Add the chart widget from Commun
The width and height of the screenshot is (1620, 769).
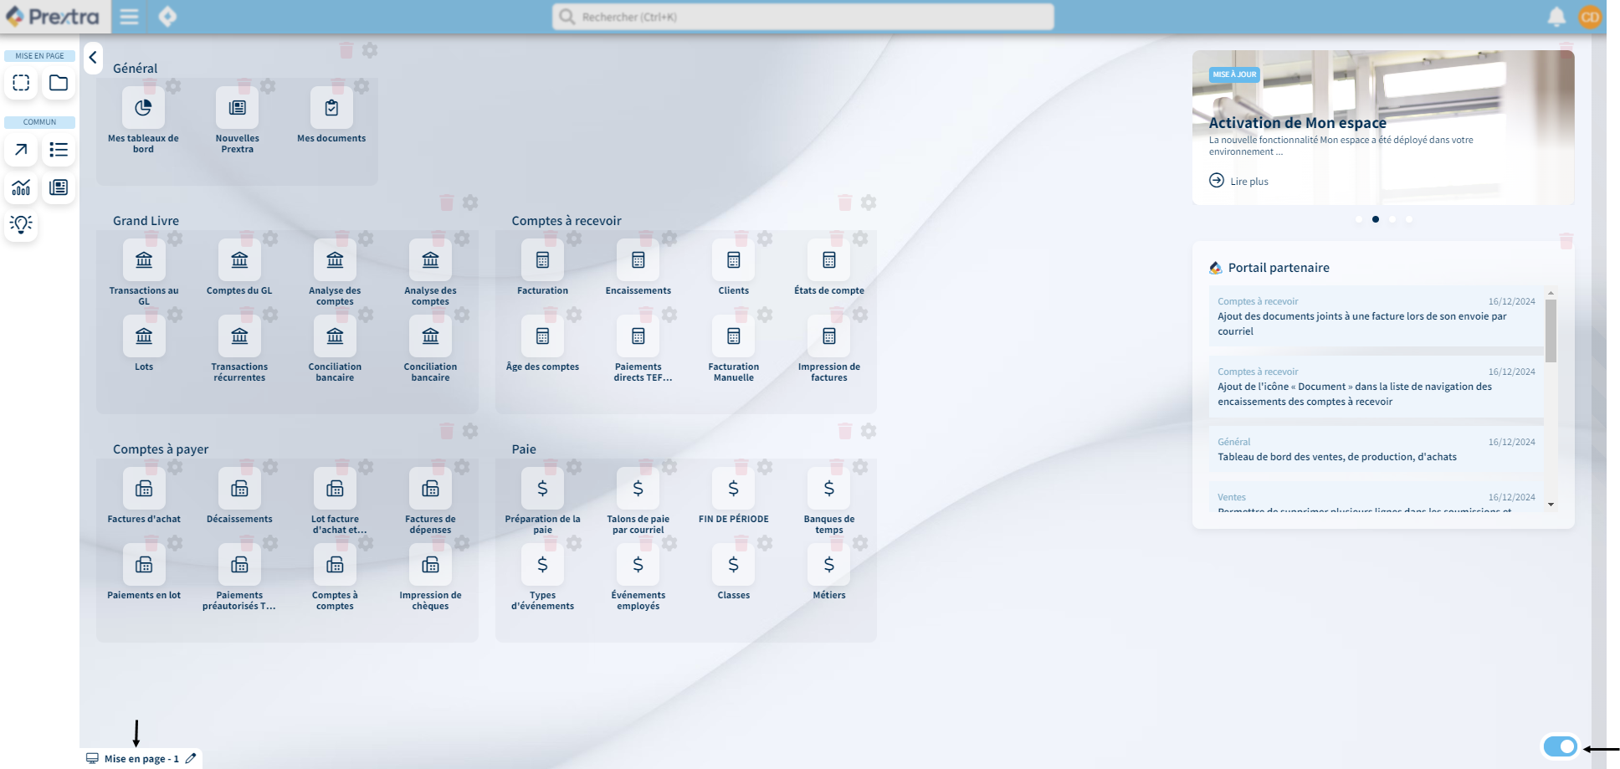pyautogui.click(x=21, y=187)
